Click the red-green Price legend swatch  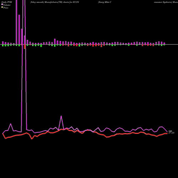point(2,7)
